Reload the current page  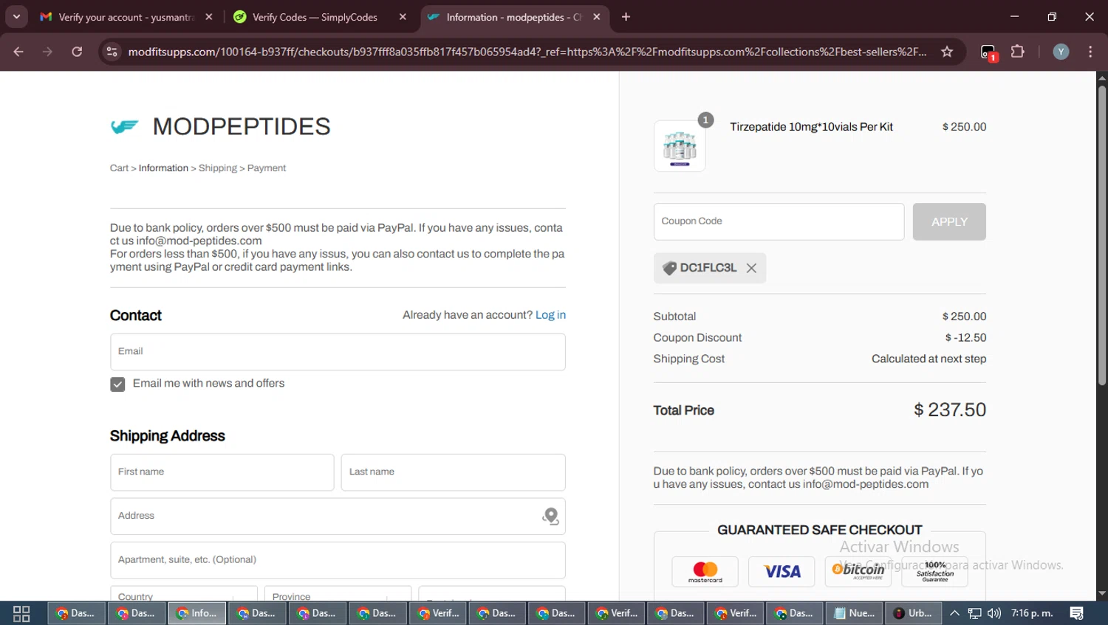77,52
